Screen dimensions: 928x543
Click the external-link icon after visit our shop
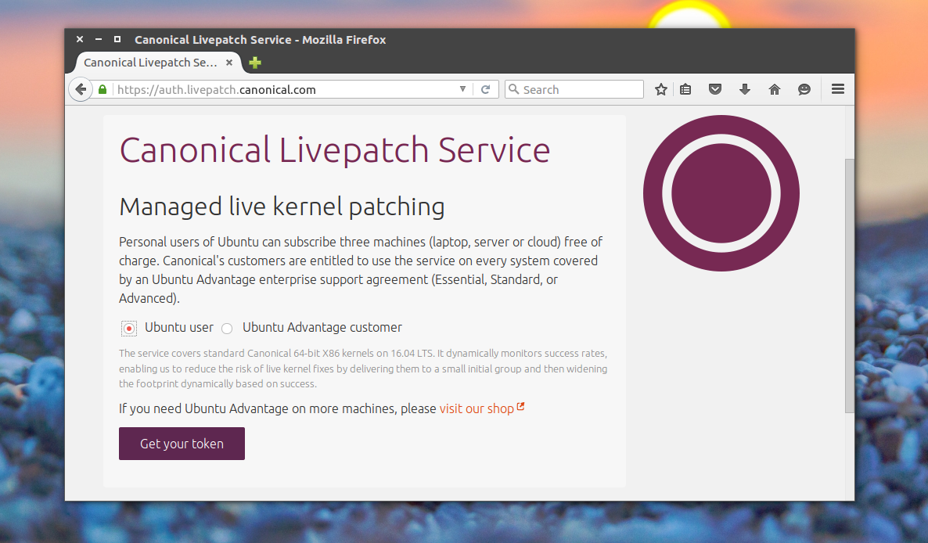click(x=521, y=407)
